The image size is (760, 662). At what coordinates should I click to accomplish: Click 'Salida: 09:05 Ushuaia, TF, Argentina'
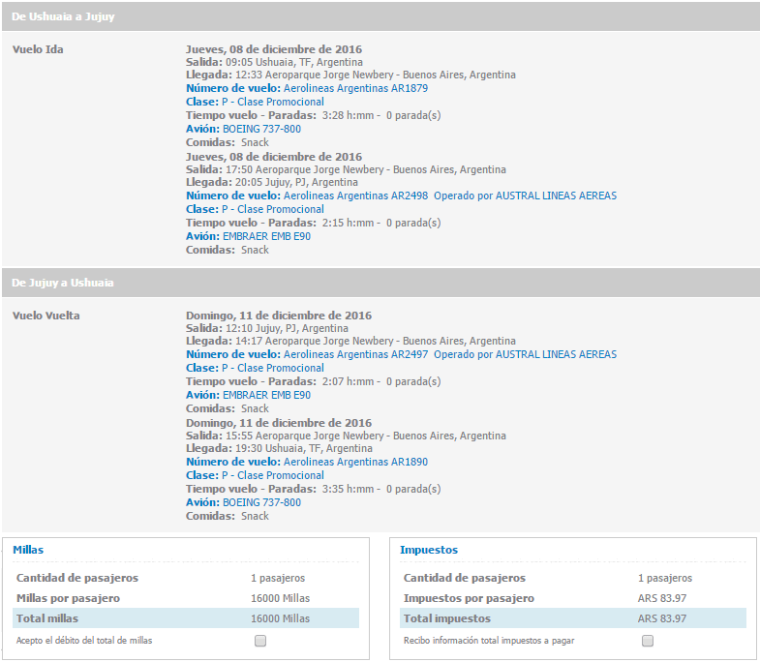(x=274, y=62)
